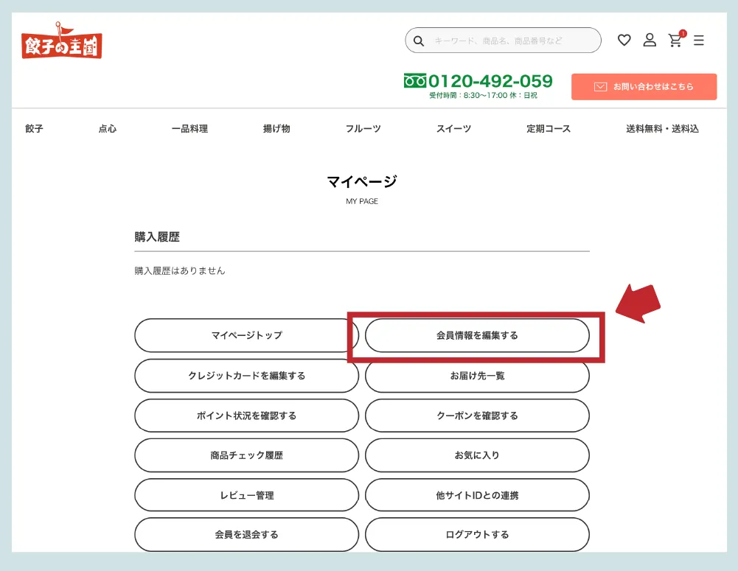738x571 pixels.
Task: Click クーポンを確認する button
Action: [477, 416]
